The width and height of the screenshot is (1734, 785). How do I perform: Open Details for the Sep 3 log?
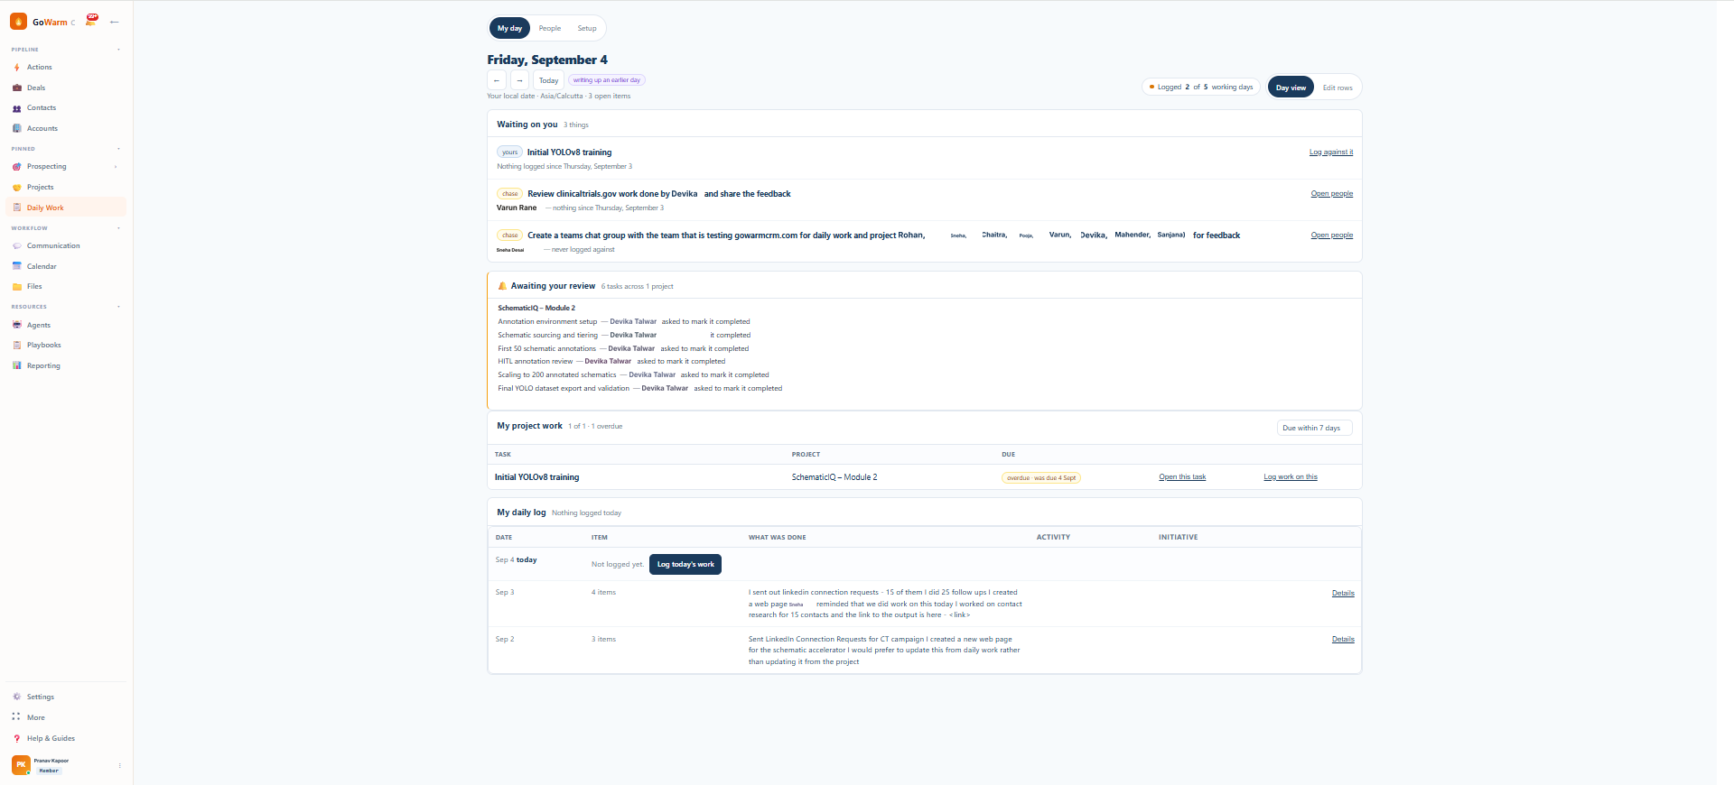tap(1343, 594)
